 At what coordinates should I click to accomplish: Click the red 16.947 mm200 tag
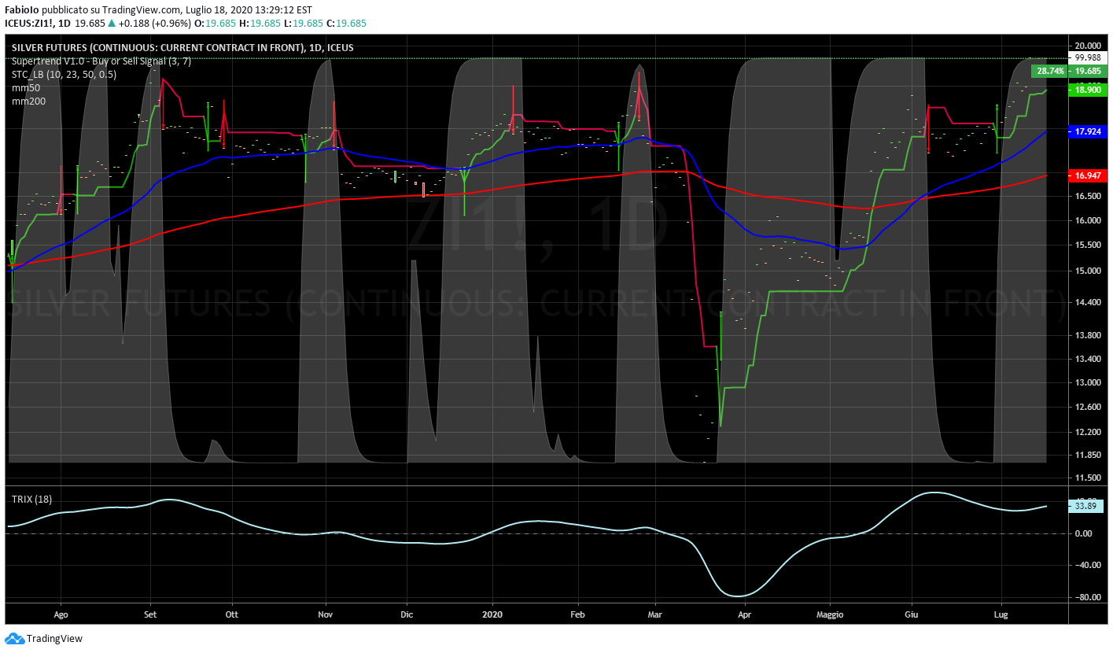pos(1088,175)
